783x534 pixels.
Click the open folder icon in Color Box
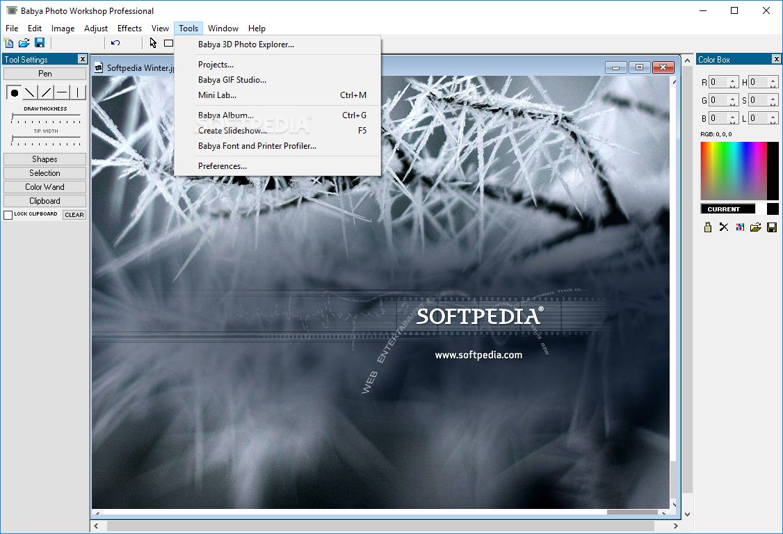click(756, 227)
